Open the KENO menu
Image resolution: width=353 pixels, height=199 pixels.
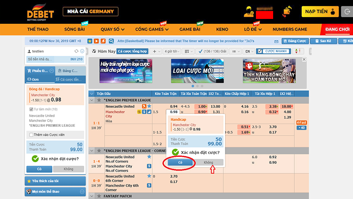[x=222, y=29]
